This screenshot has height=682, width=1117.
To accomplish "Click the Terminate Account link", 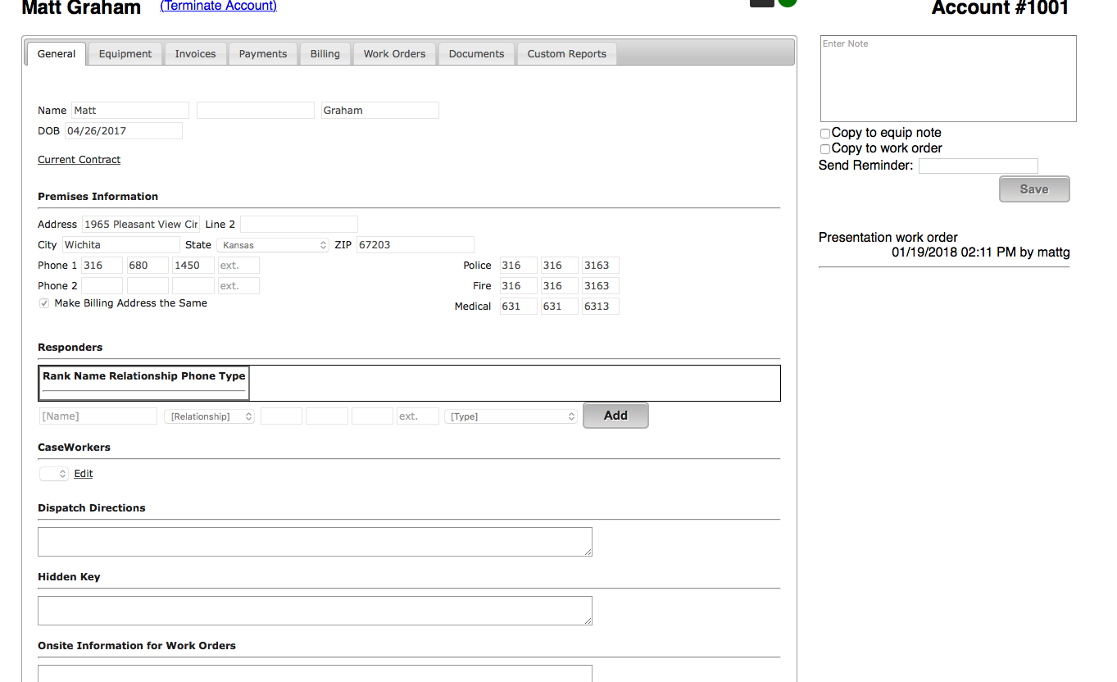I will pos(219,6).
